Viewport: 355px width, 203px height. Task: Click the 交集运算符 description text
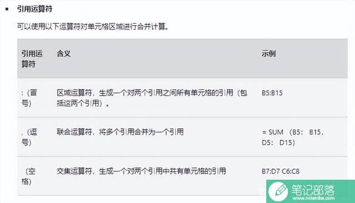141,171
